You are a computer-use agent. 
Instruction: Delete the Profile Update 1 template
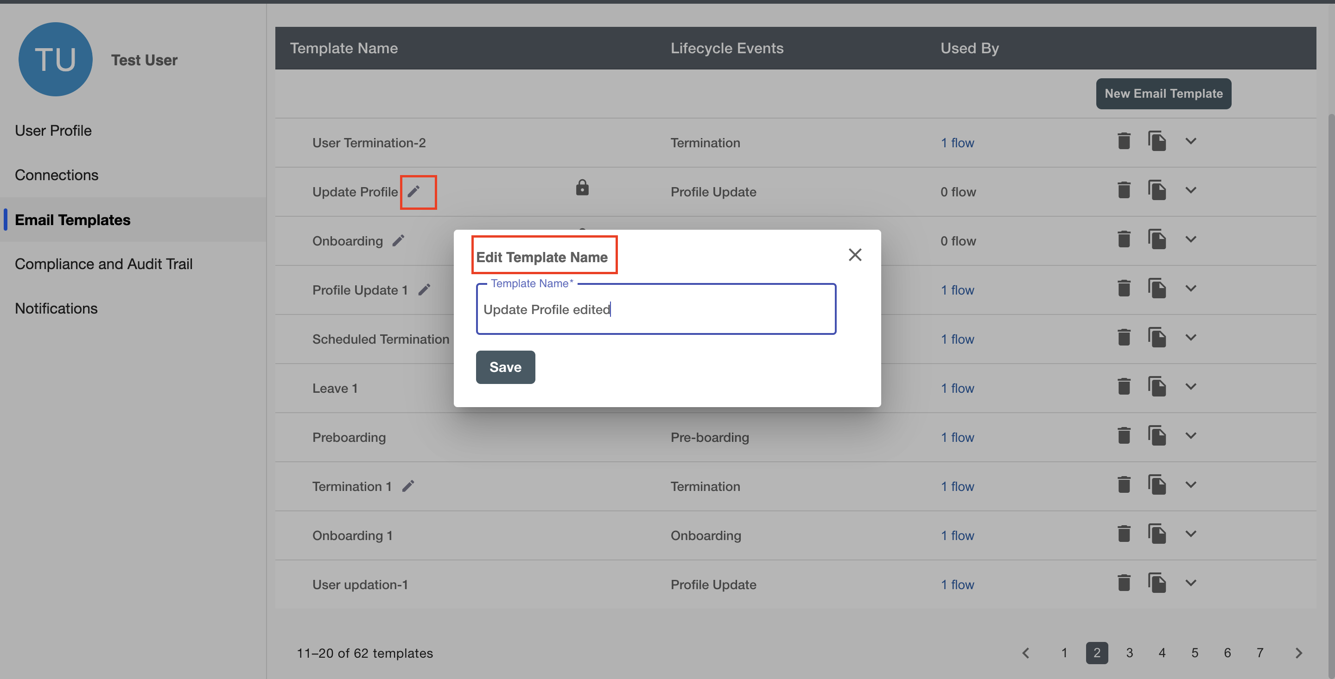pyautogui.click(x=1124, y=289)
